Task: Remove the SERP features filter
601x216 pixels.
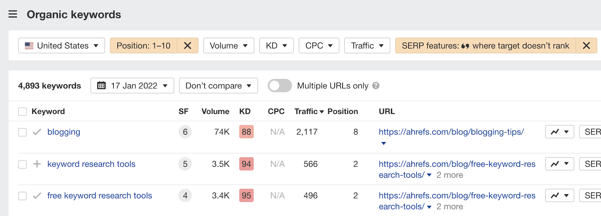Action: pyautogui.click(x=586, y=45)
